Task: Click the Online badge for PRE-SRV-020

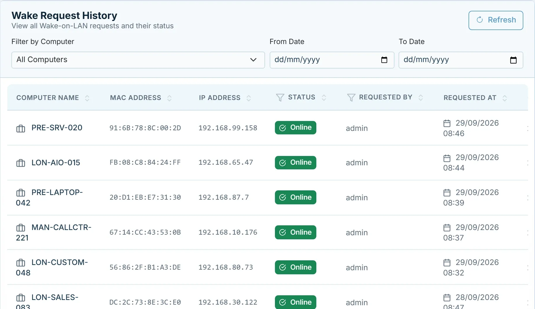Action: pos(295,128)
